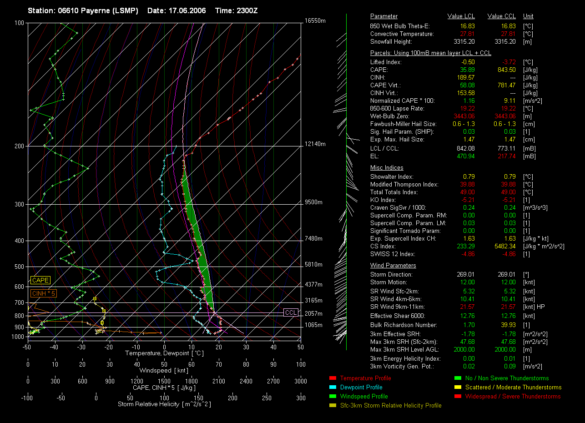Viewport: 585px width, 423px height.
Task: Click the Parcels 100mB mean layer heading
Action: (430, 53)
